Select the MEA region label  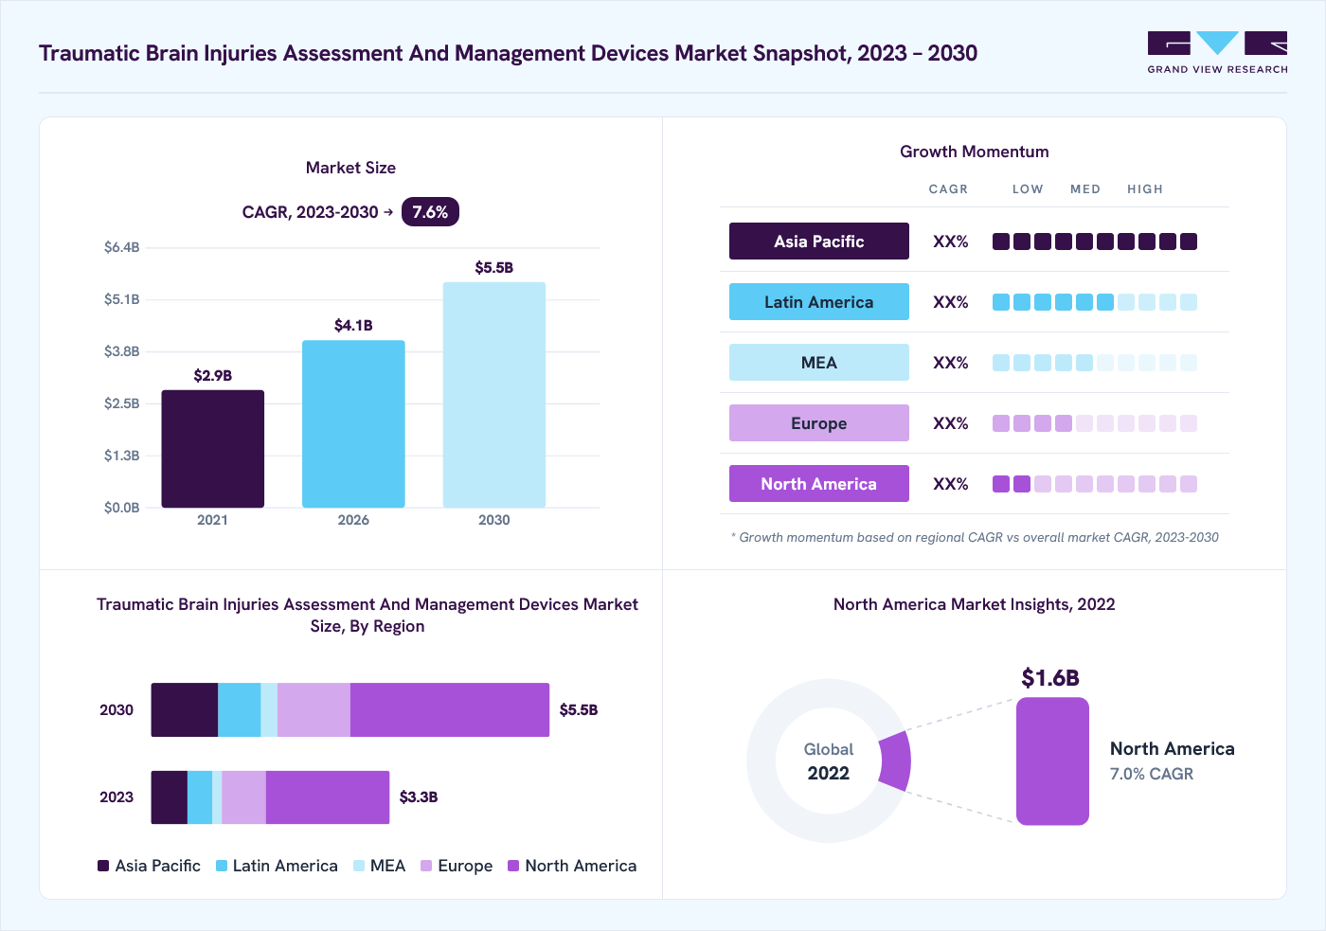point(819,363)
